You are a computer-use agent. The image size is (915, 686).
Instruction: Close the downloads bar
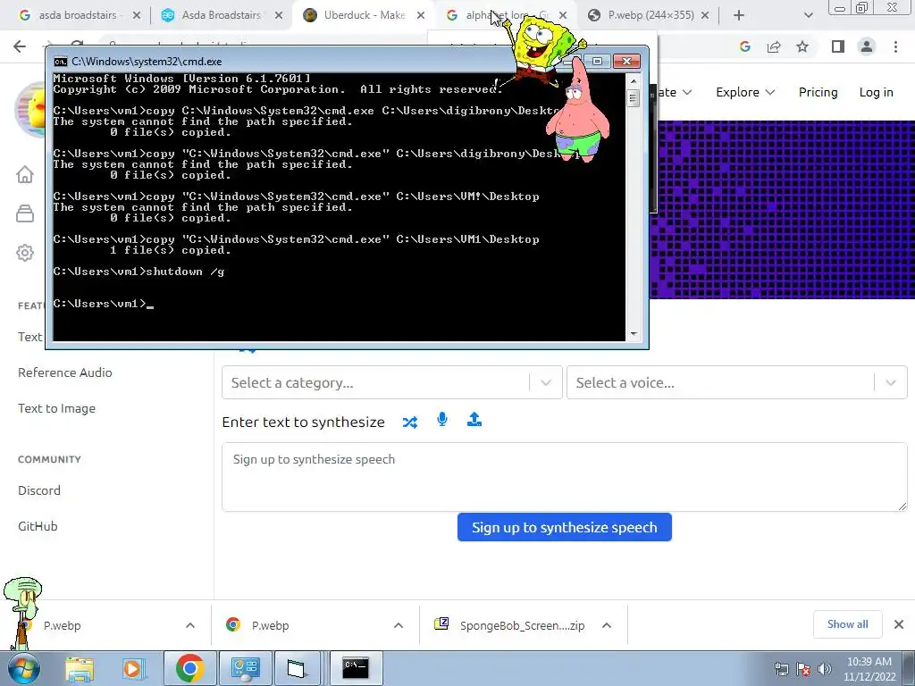click(899, 624)
